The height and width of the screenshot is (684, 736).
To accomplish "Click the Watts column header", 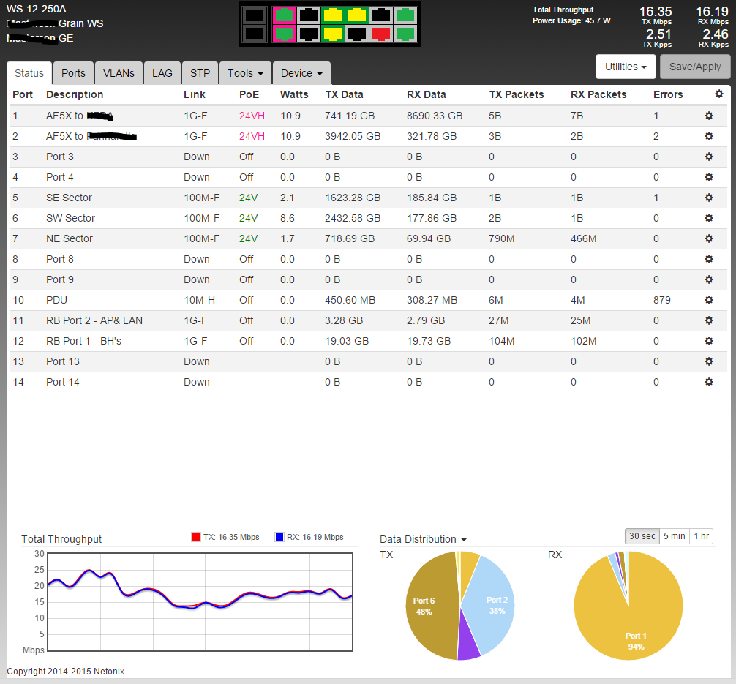I will (x=294, y=94).
